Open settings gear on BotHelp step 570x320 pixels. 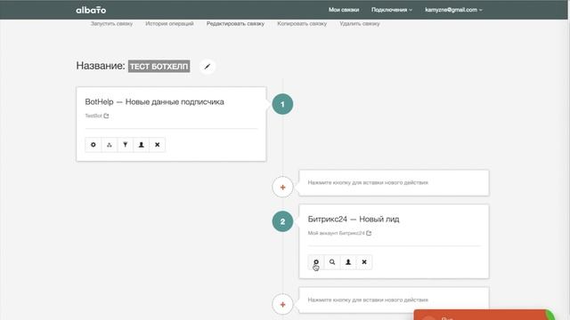94,145
